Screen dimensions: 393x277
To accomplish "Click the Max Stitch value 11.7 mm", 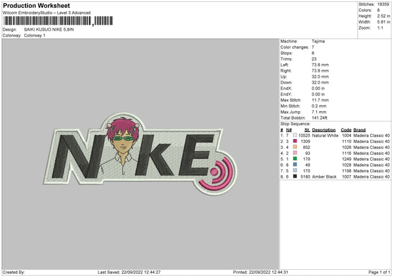I will [x=320, y=100].
